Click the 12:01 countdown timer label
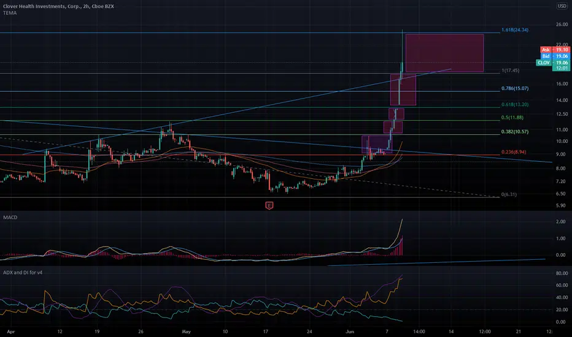 (x=562, y=68)
